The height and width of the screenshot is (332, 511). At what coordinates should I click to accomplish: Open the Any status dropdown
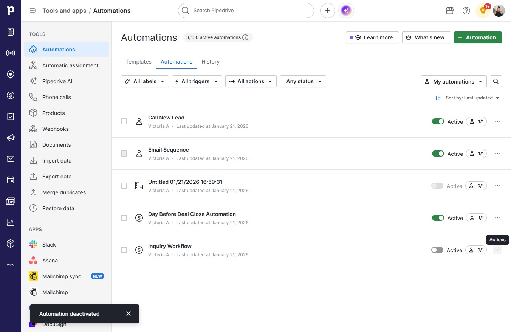tap(303, 81)
